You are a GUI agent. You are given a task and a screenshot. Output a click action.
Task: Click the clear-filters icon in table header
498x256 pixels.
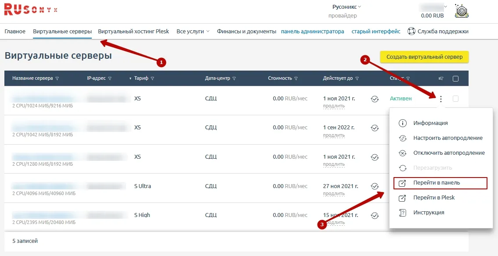pyautogui.click(x=441, y=78)
